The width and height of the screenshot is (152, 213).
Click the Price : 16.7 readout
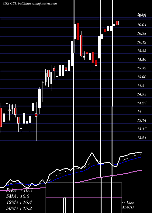click(19, 190)
